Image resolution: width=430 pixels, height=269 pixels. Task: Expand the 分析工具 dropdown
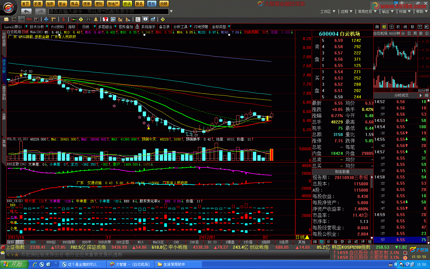click(x=190, y=27)
